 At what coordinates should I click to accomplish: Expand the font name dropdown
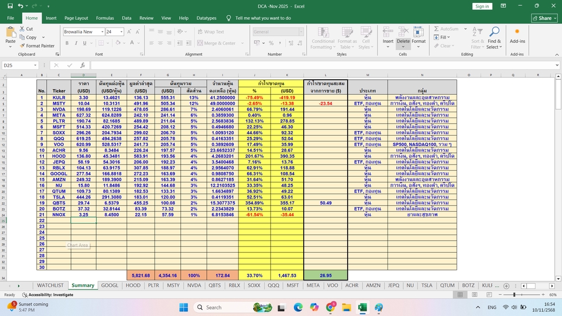[x=102, y=32]
